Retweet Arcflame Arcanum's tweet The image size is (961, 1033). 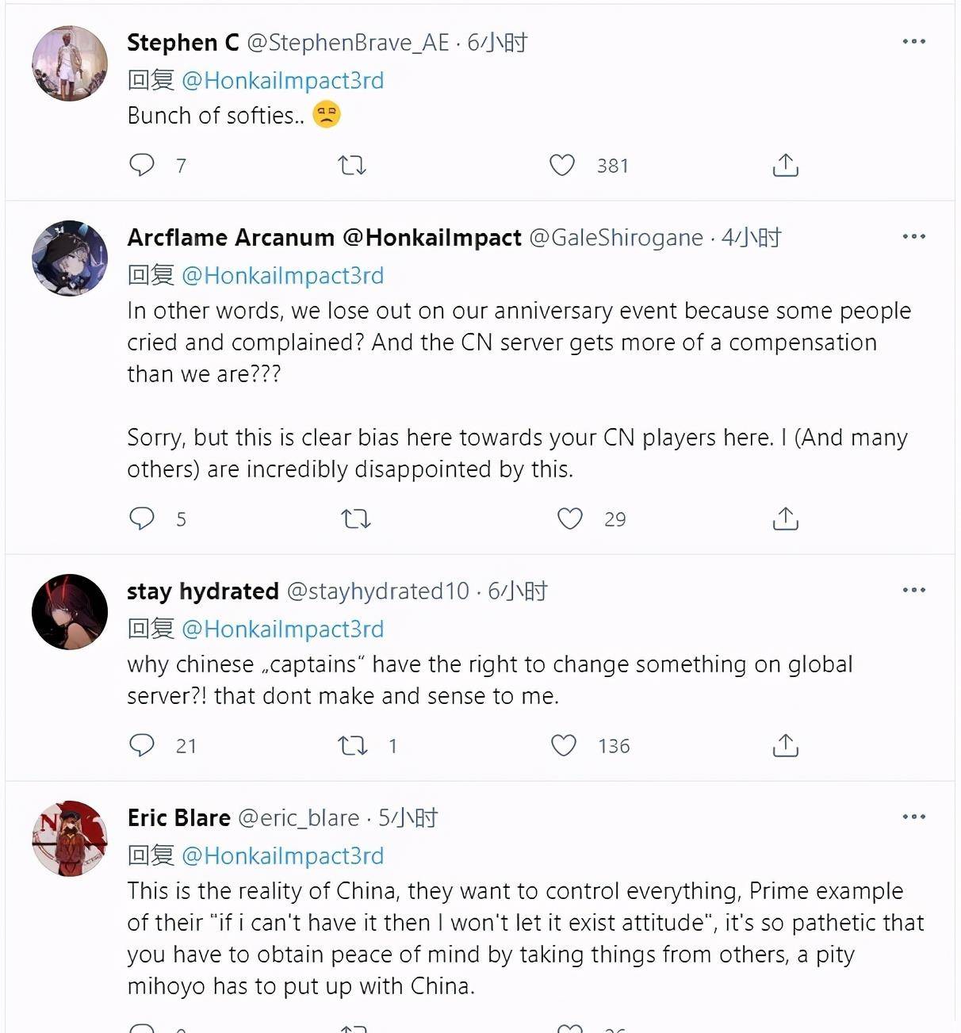(x=356, y=518)
